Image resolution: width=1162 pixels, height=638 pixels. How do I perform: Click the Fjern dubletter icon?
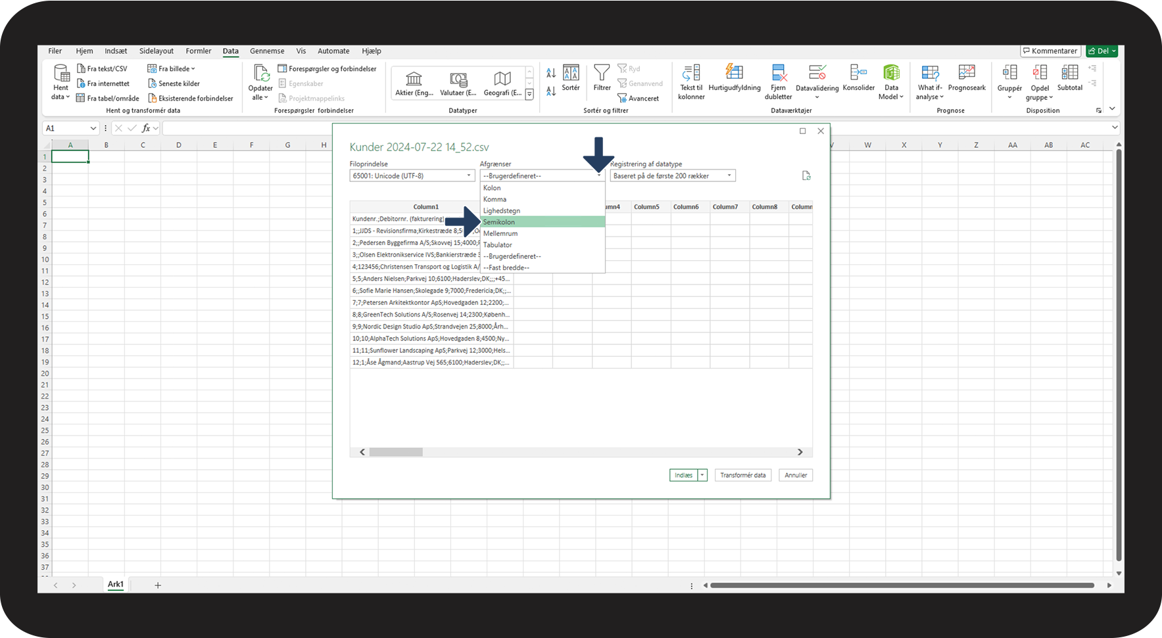[x=779, y=72]
